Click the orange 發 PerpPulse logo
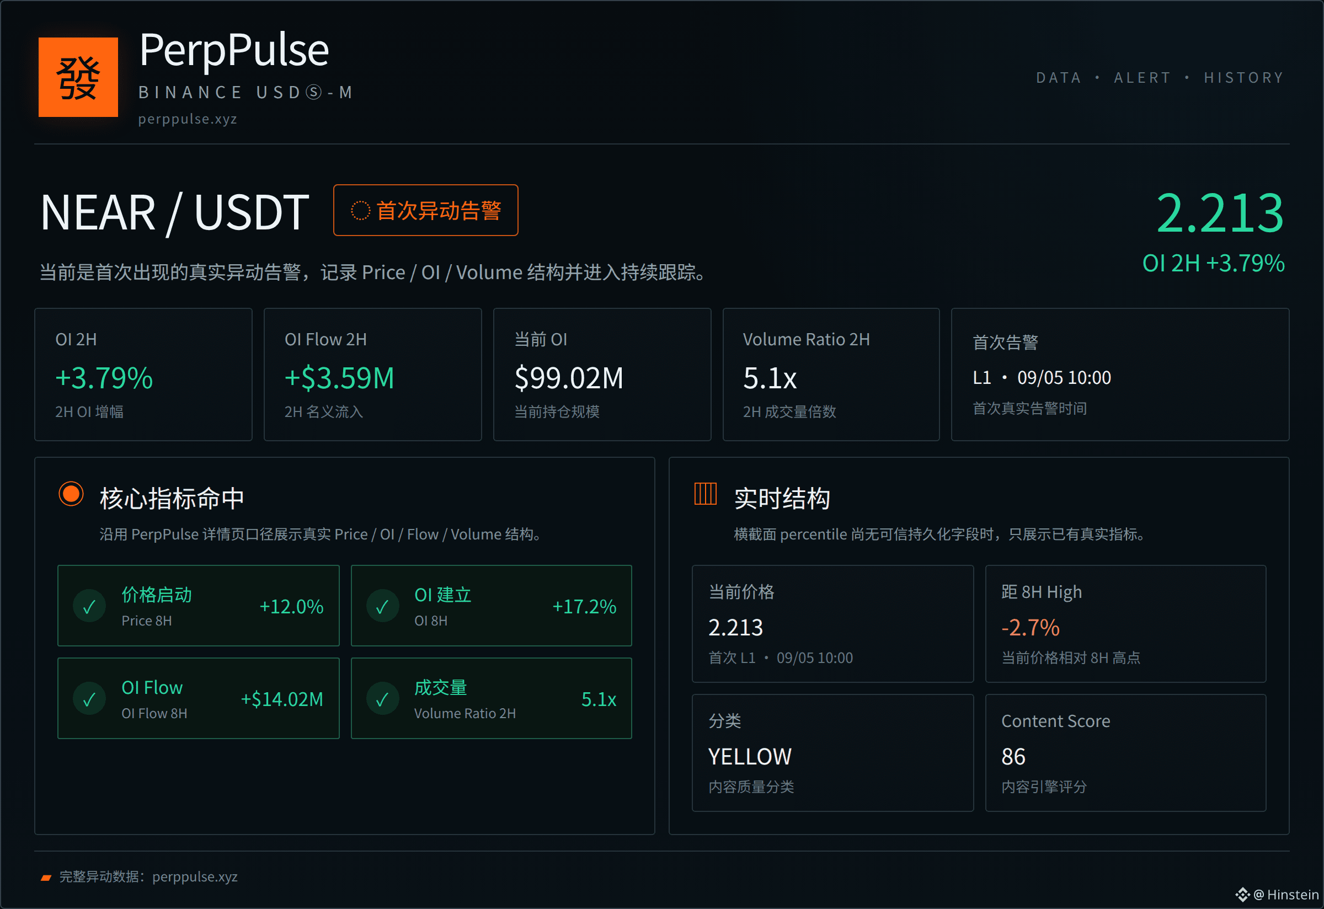 pyautogui.click(x=78, y=77)
